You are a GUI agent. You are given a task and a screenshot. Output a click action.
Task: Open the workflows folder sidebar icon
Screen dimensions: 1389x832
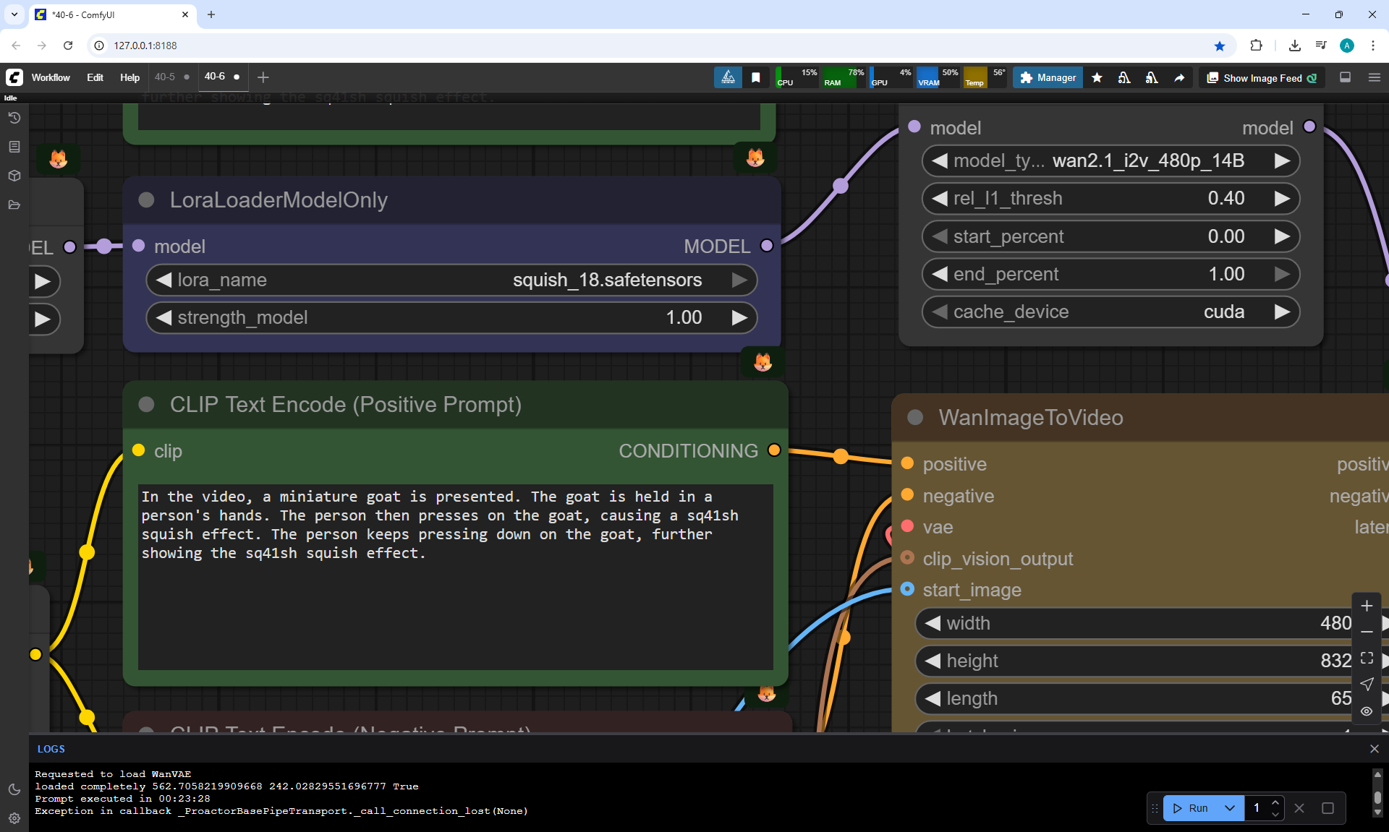coord(14,205)
